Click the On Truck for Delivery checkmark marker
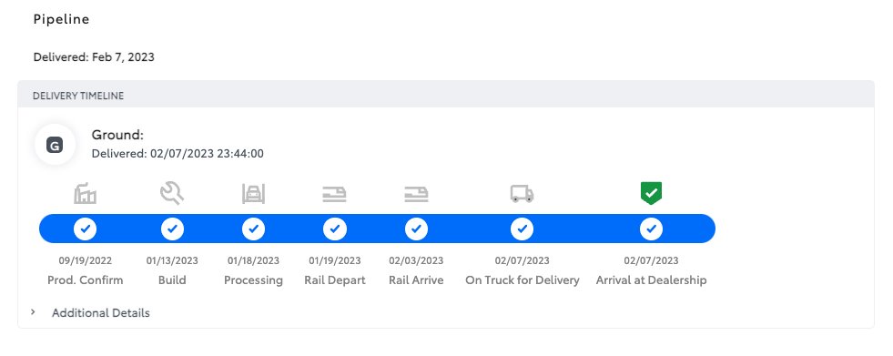This screenshot has width=893, height=356. (x=522, y=229)
